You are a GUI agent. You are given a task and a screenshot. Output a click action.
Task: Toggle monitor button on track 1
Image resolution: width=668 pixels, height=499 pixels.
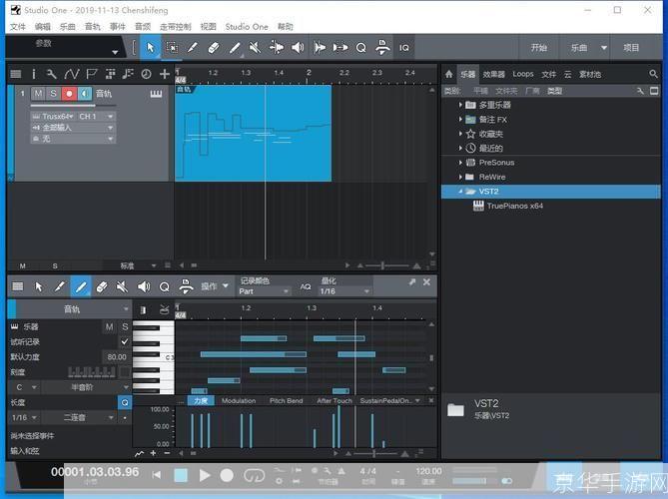85,93
